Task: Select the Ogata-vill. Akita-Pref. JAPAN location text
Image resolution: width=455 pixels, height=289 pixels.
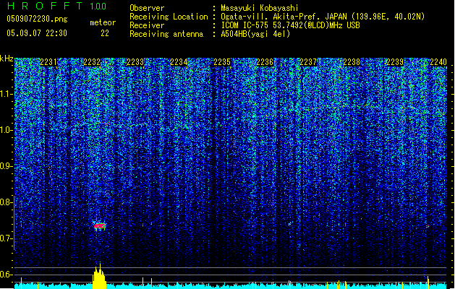Action: pyautogui.click(x=323, y=17)
